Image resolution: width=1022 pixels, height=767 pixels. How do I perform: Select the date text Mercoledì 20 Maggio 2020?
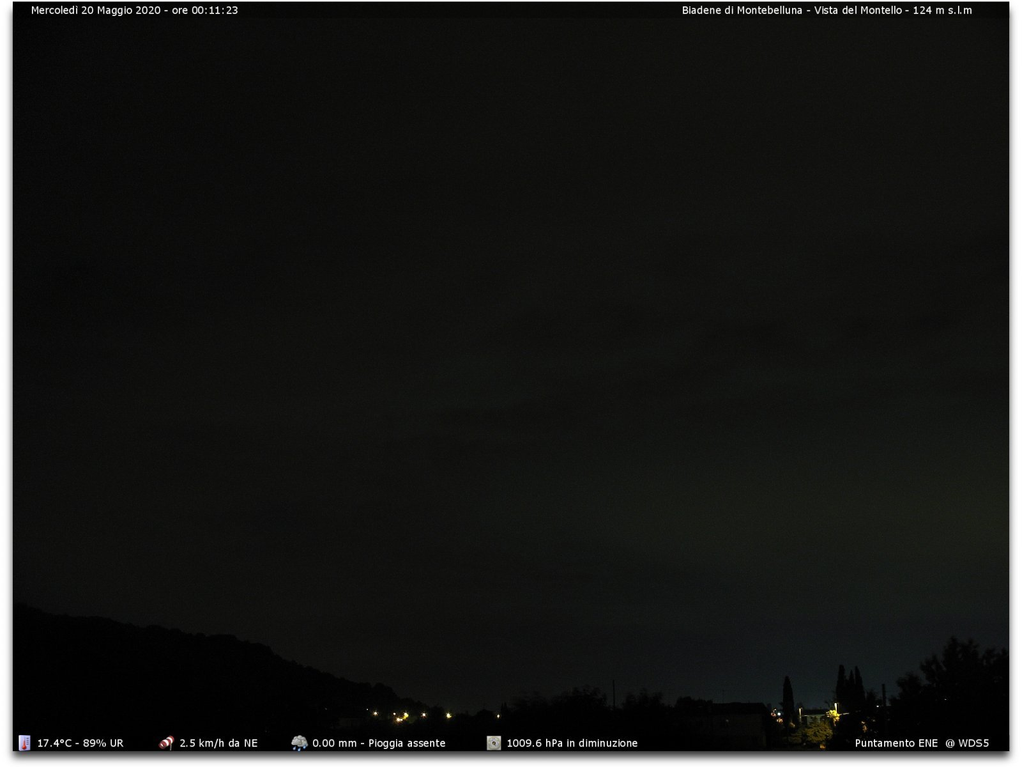tap(96, 10)
